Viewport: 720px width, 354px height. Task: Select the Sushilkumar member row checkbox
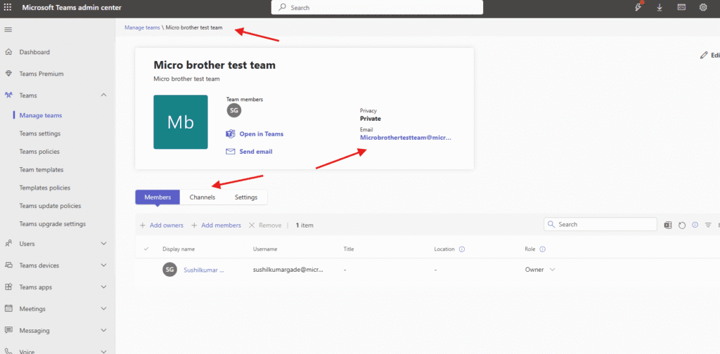[146, 270]
